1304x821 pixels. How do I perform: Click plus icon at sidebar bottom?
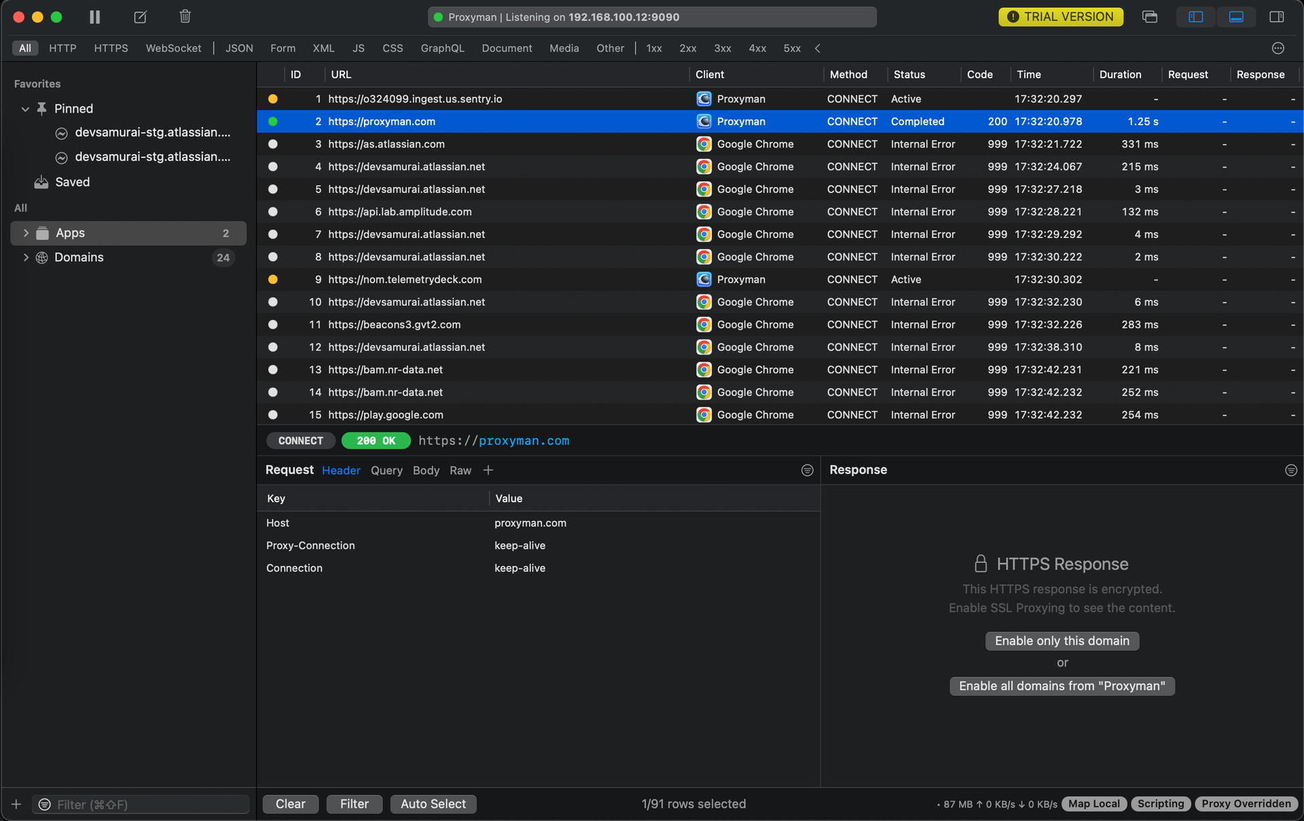coord(16,805)
